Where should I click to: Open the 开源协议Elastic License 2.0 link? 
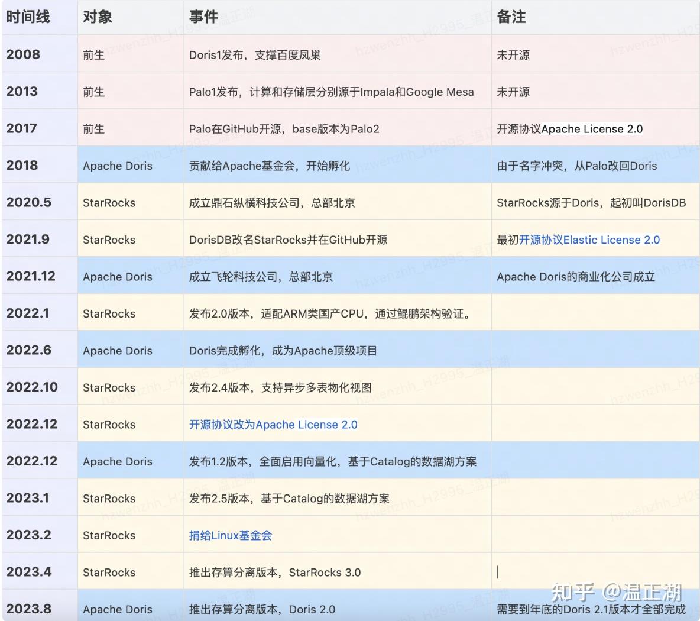tap(589, 240)
